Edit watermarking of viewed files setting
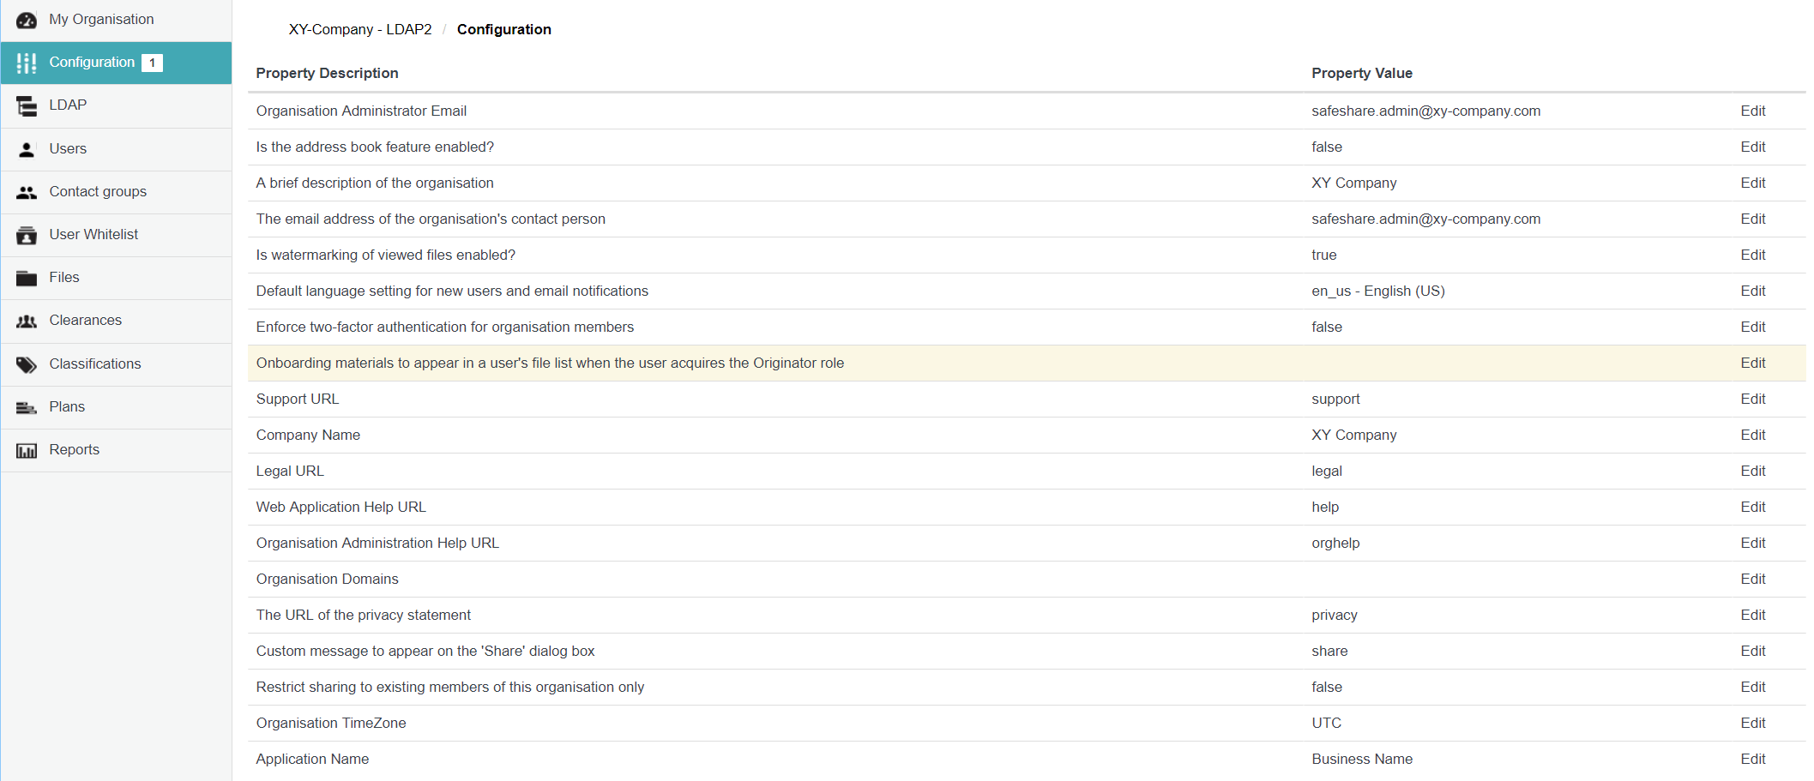Screen dimensions: 1814x781 coord(1752,255)
